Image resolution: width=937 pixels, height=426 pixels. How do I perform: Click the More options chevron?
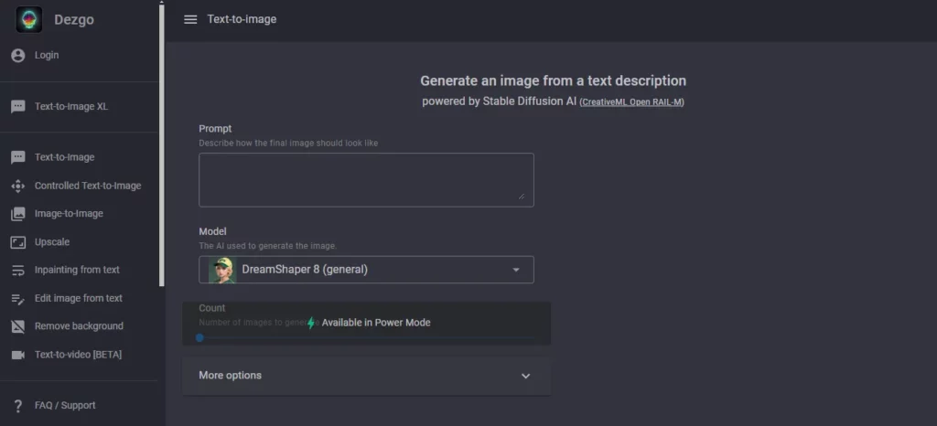tap(525, 377)
